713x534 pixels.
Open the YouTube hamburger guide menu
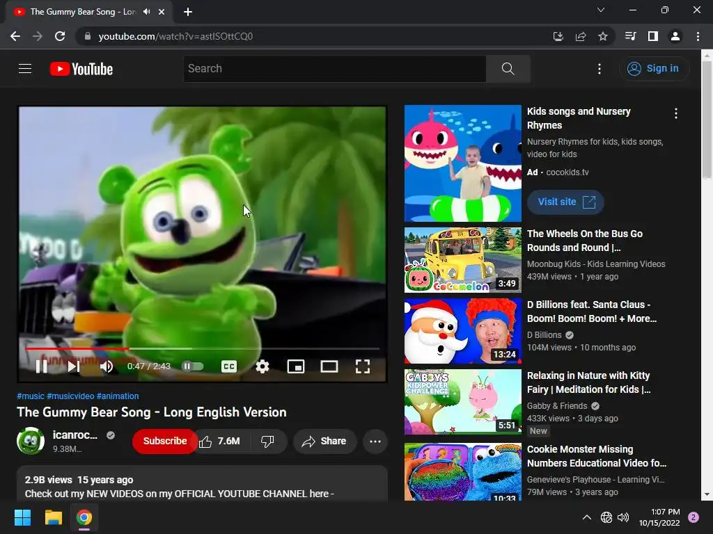click(25, 69)
